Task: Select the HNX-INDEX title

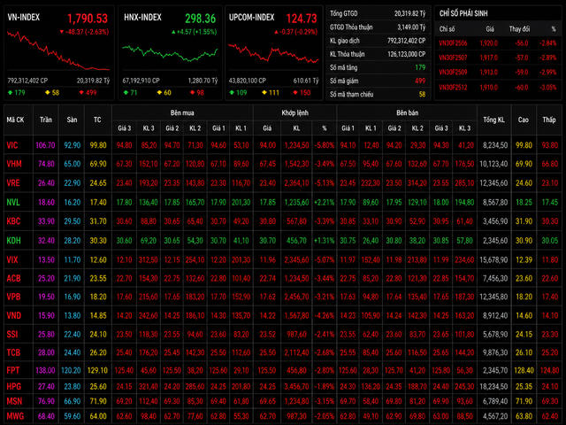Action: click(142, 17)
